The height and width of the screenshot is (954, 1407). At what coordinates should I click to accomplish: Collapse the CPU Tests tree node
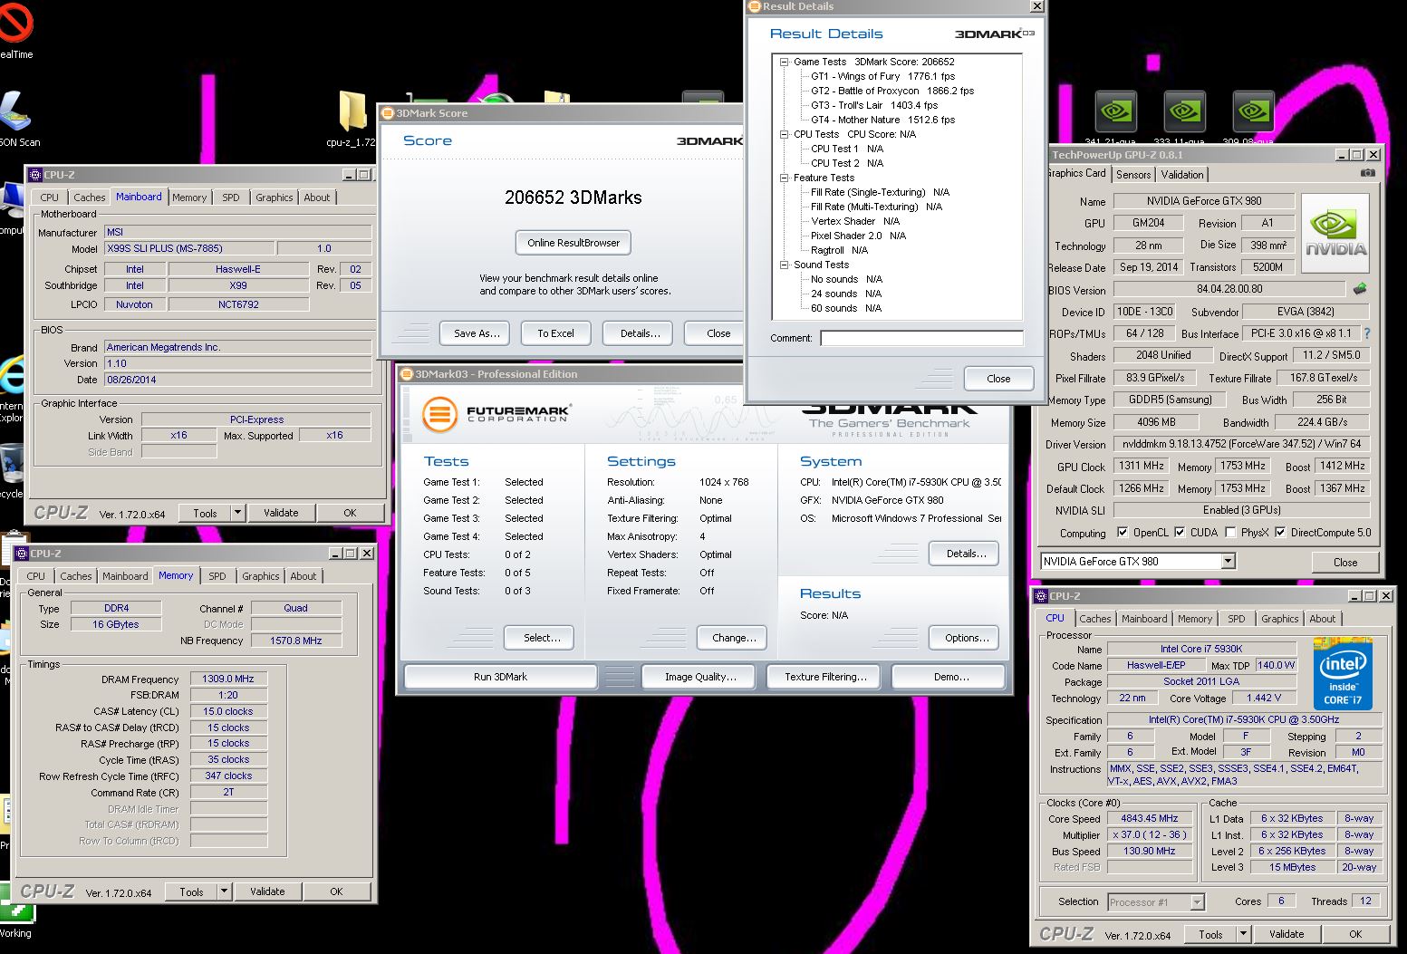pos(785,134)
